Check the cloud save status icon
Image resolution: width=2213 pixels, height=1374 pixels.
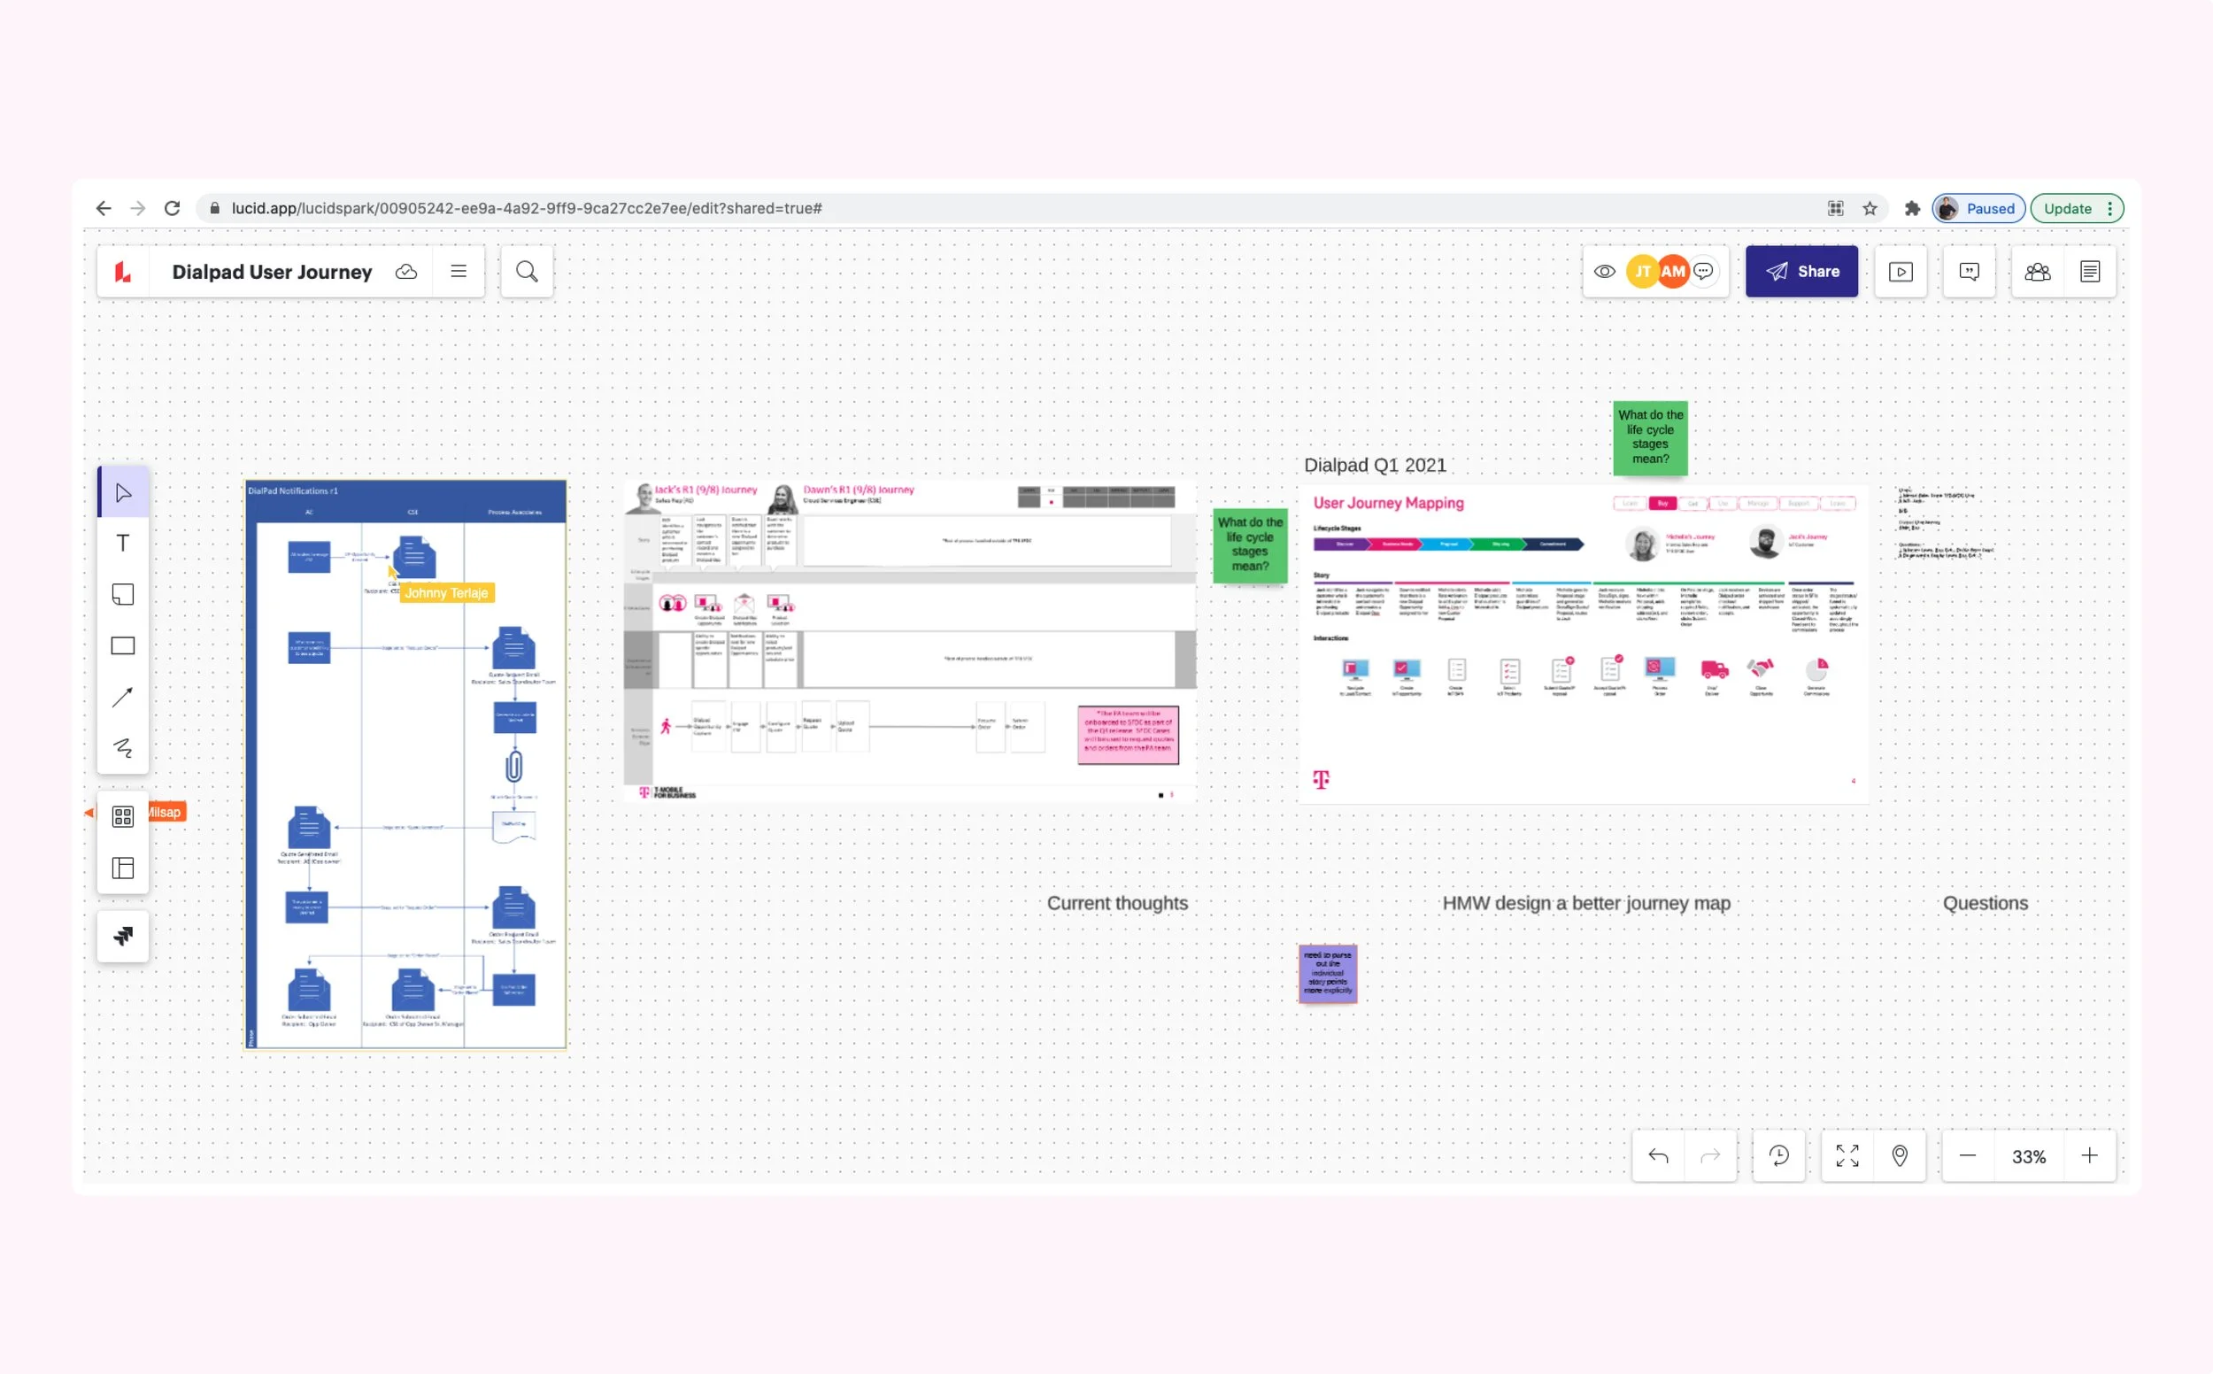pos(406,272)
